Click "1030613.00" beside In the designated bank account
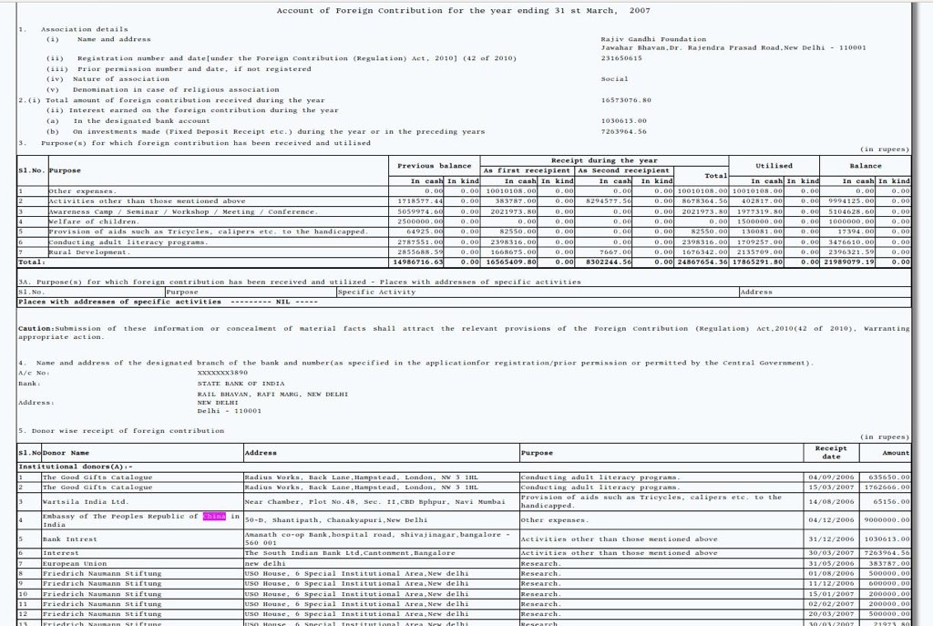Viewport: 933px width, 626px height. point(623,121)
